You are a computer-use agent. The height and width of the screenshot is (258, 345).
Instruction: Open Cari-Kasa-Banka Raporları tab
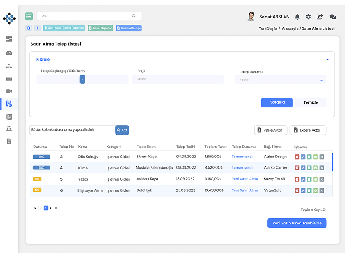(x=64, y=28)
